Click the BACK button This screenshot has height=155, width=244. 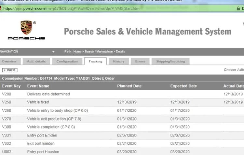[x=10, y=70]
